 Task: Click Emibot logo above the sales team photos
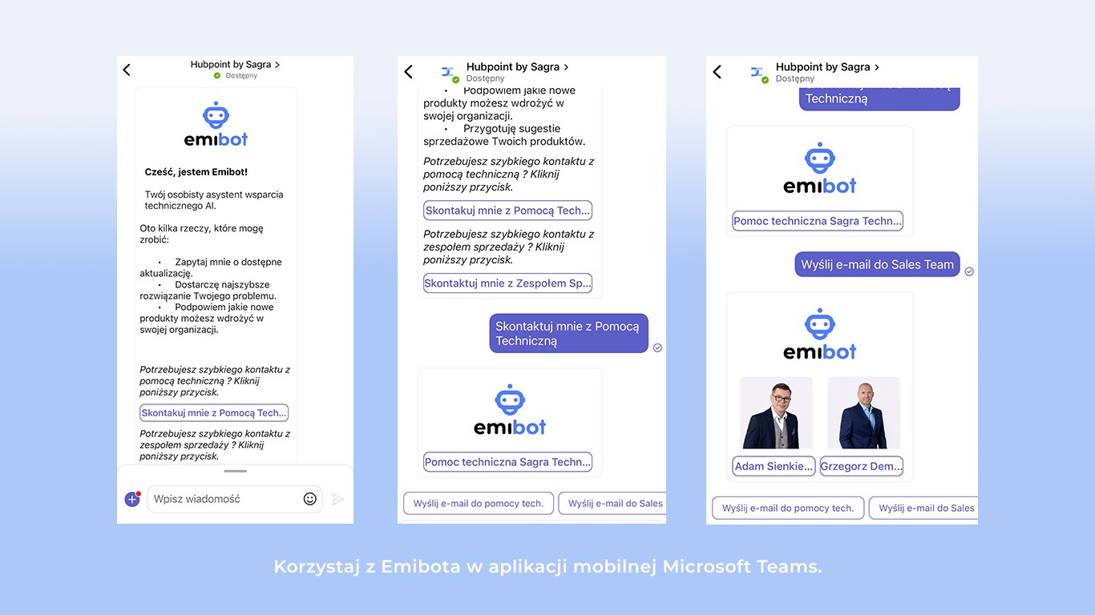coord(819,334)
